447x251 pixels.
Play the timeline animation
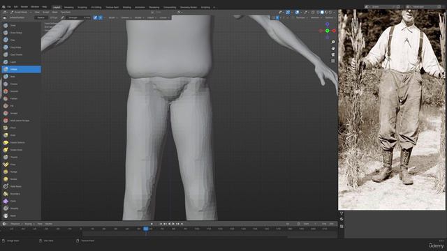point(173,224)
